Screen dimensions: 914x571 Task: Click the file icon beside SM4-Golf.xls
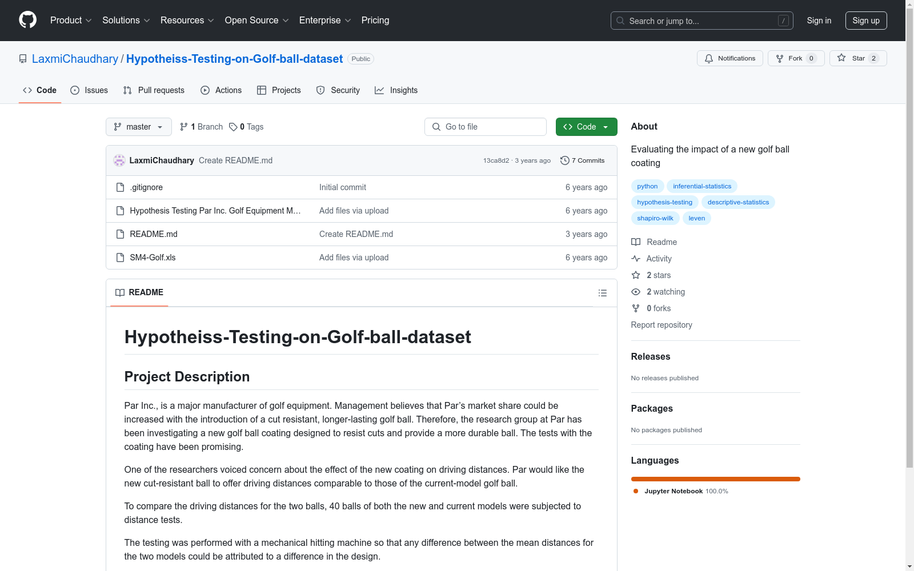[x=120, y=258]
